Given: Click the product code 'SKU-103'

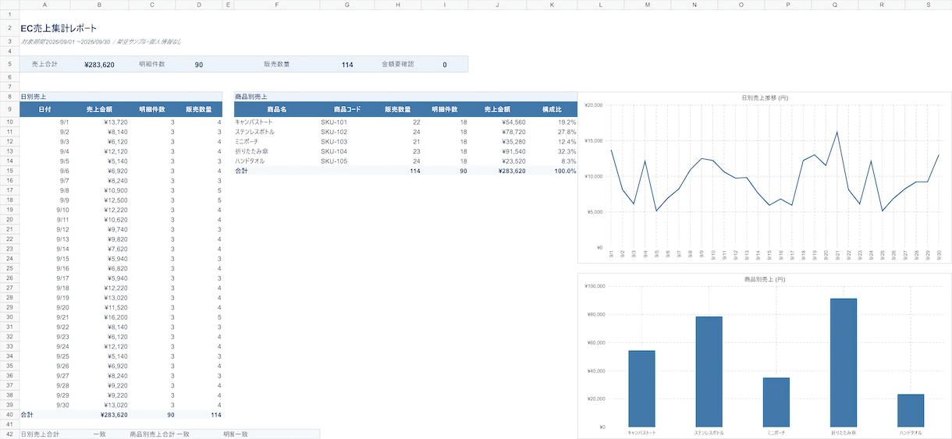Looking at the screenshot, I should click(334, 142).
